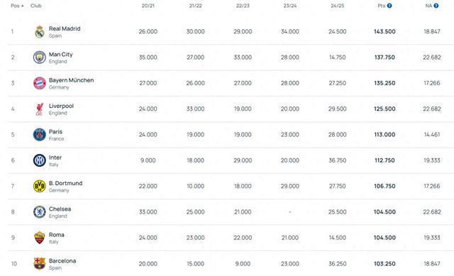This screenshot has width=454, height=276.
Task: Click the Man City club crest
Action: coord(40,57)
